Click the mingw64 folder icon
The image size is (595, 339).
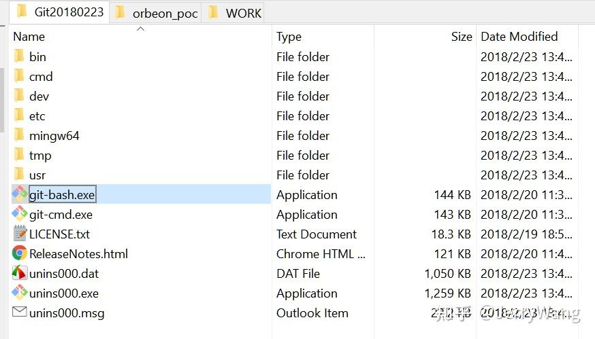coord(19,135)
